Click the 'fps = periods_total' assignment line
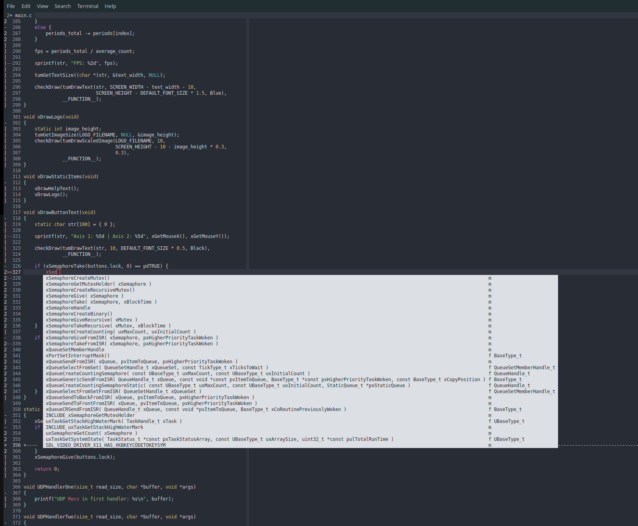This screenshot has height=526, width=638. [x=85, y=51]
